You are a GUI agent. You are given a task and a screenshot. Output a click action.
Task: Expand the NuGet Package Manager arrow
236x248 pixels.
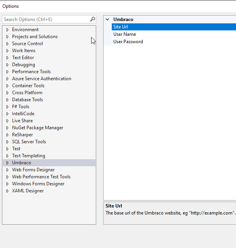pyautogui.click(x=7, y=128)
